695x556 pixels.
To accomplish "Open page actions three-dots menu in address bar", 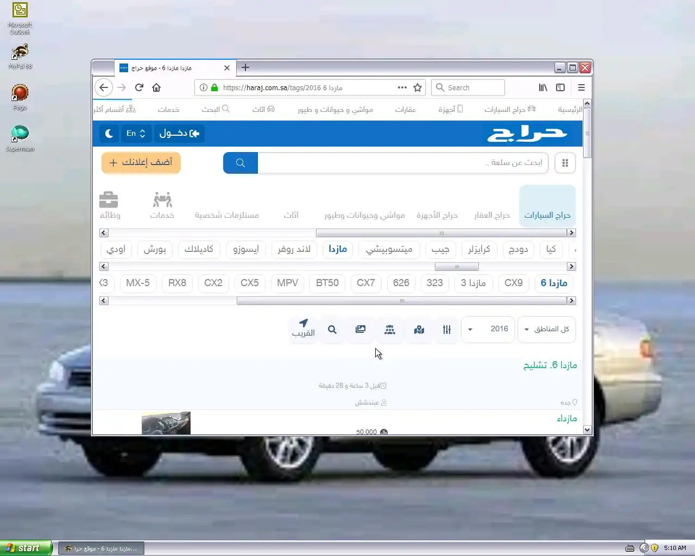I will pos(402,87).
